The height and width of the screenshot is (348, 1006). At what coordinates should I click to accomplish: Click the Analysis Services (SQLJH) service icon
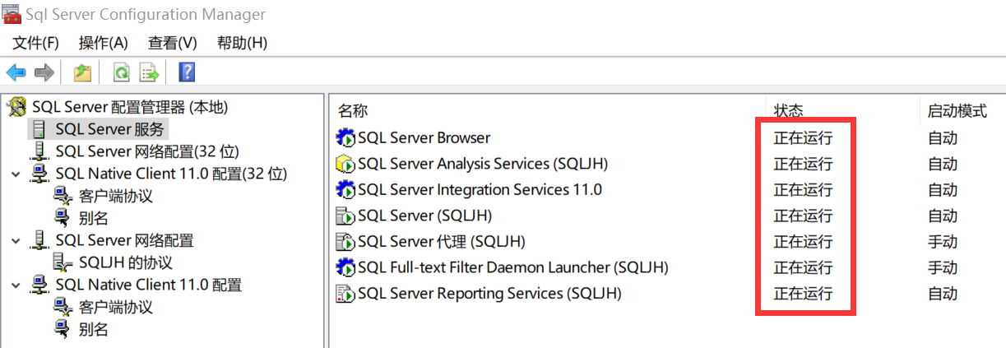point(345,164)
